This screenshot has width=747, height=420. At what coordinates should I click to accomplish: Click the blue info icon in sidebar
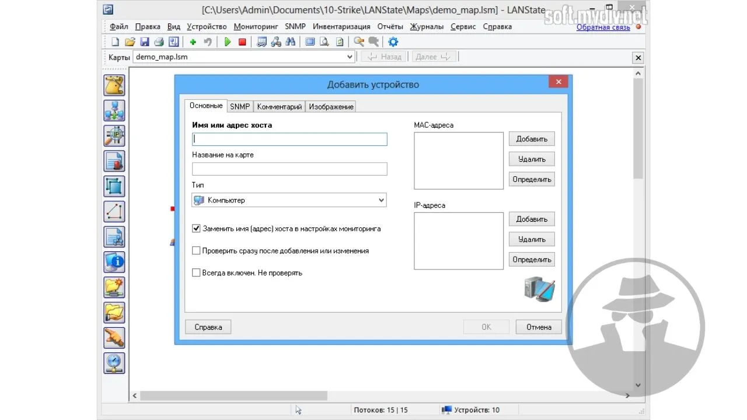pos(114,262)
